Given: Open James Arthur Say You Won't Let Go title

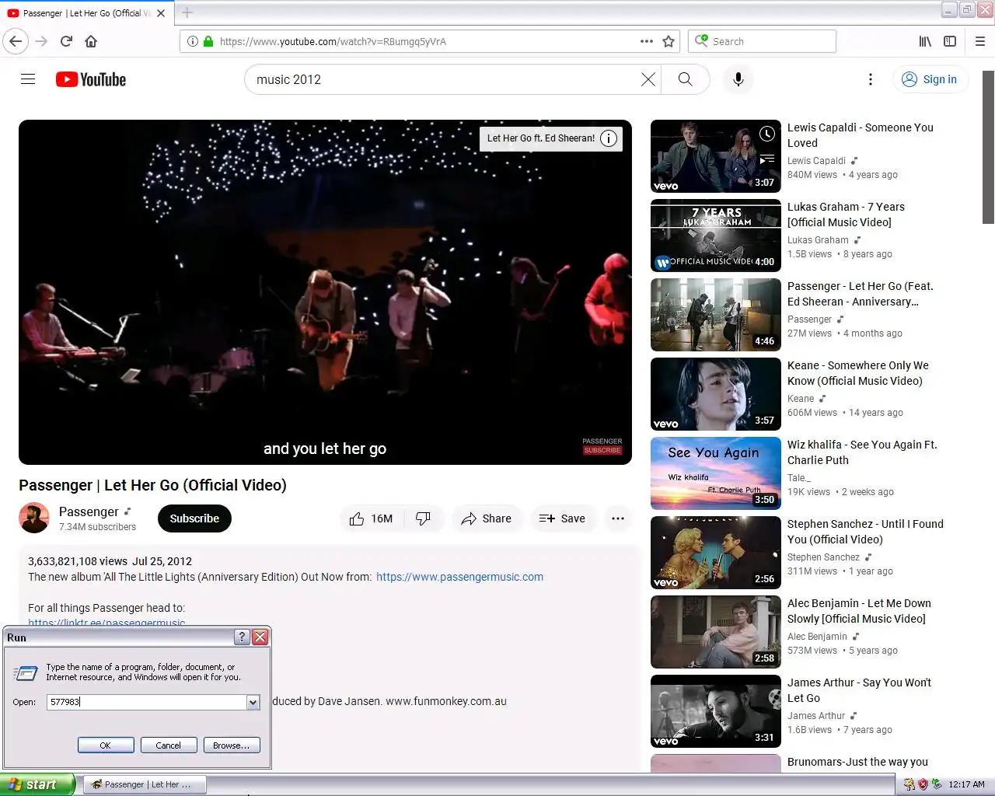Looking at the screenshot, I should click(859, 690).
